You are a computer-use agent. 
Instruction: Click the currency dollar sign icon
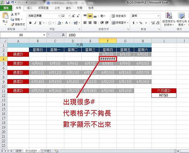click(134, 23)
